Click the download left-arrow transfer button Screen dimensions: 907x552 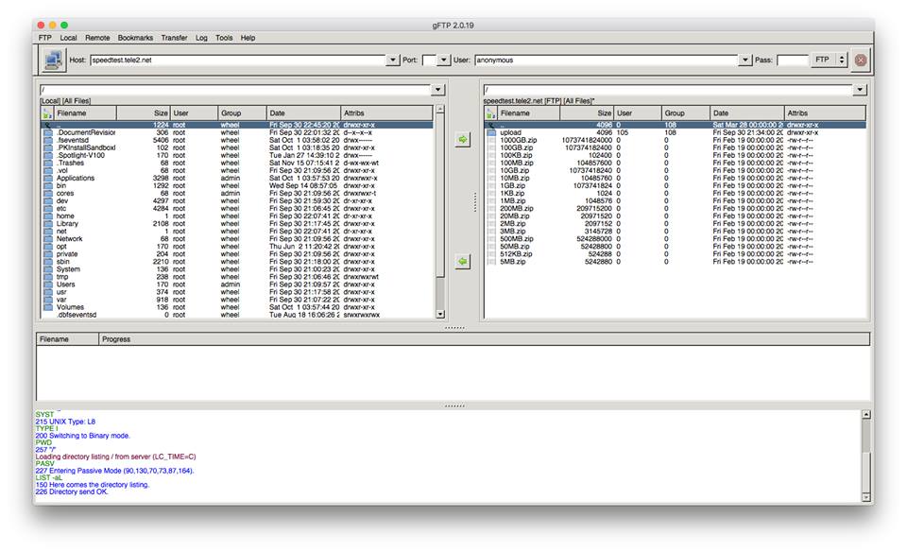tap(462, 262)
